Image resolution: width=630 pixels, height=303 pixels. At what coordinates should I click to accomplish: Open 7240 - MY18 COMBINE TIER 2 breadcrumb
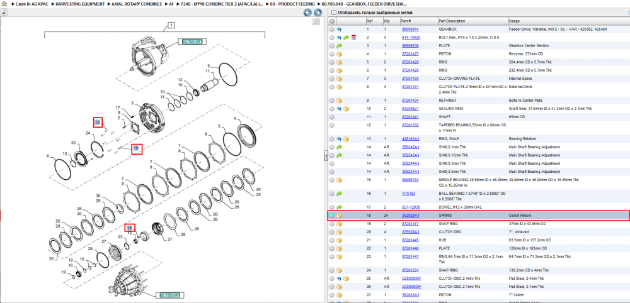(x=222, y=4)
